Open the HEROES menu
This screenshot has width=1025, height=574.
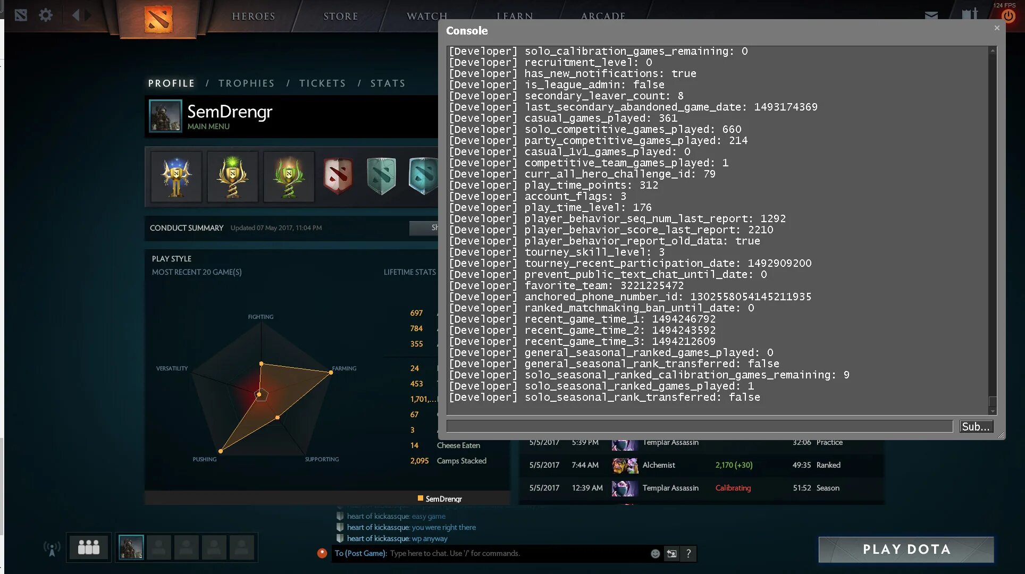pyautogui.click(x=253, y=16)
